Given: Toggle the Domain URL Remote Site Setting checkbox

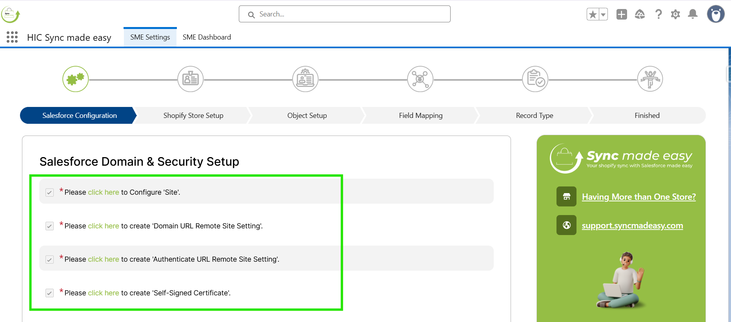Looking at the screenshot, I should point(49,226).
